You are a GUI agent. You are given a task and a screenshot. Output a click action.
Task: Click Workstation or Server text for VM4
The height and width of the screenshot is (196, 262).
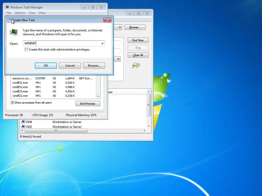pos(67,122)
